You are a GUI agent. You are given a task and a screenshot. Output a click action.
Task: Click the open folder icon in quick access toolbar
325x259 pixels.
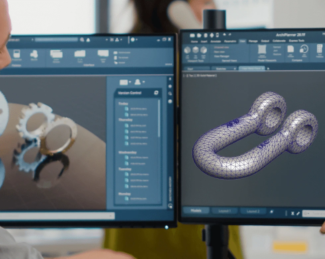pos(199,35)
